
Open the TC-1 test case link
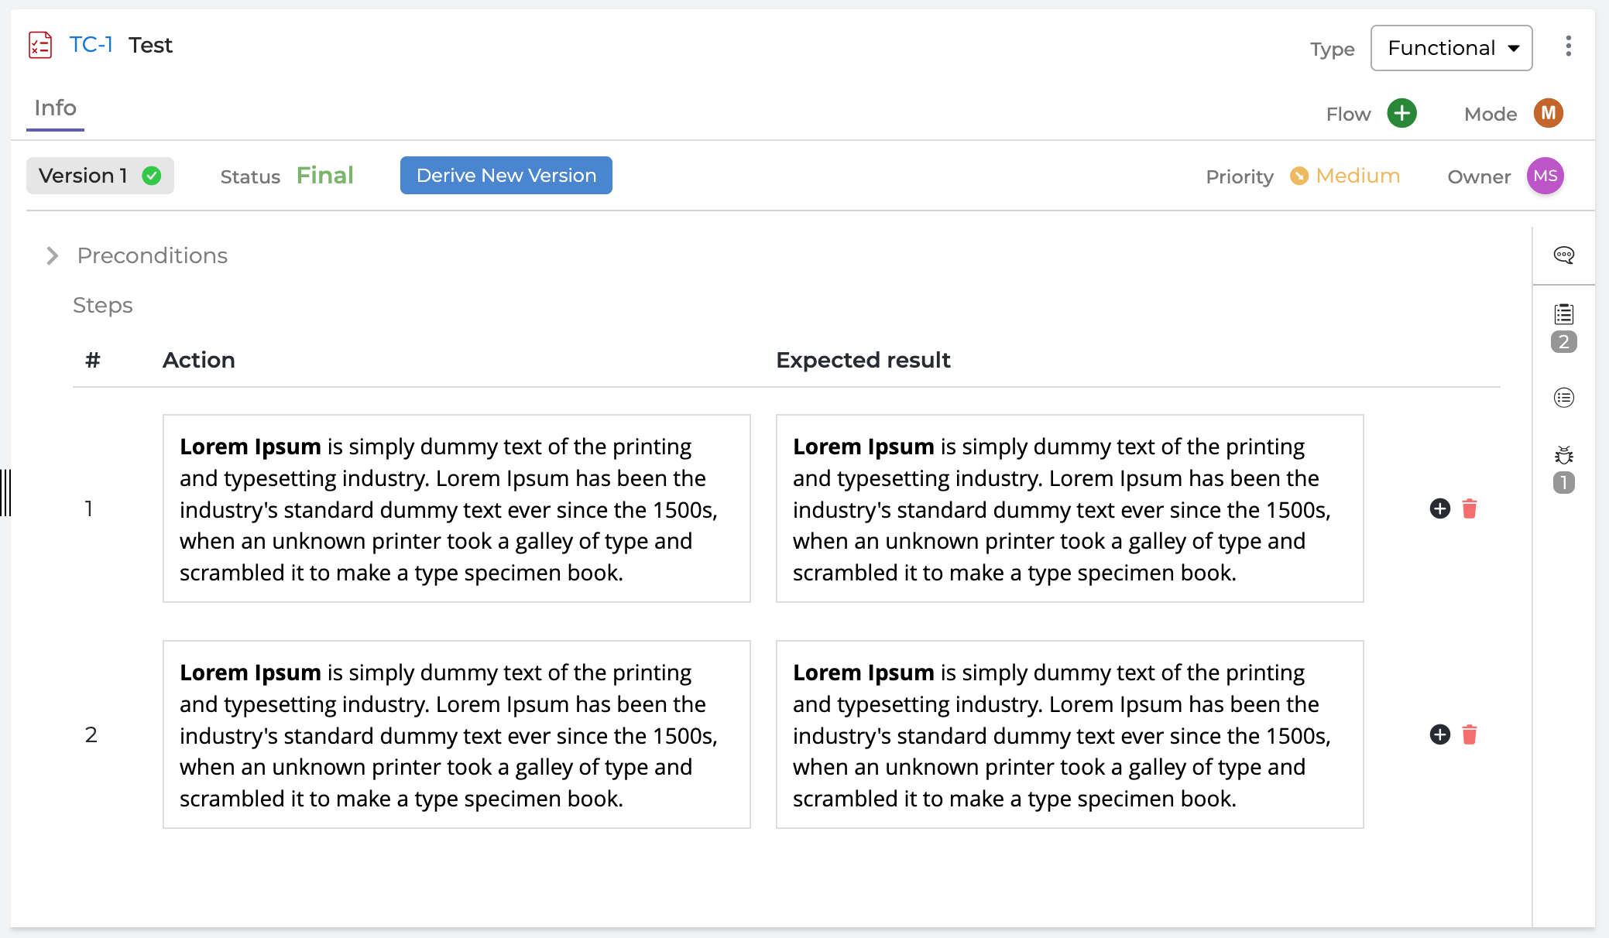(91, 45)
